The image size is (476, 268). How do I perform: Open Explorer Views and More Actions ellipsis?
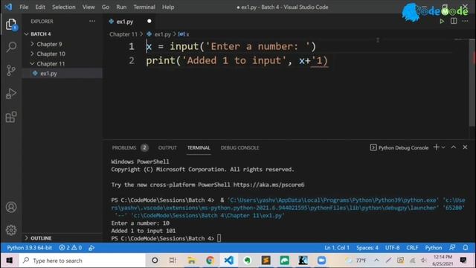(92, 22)
